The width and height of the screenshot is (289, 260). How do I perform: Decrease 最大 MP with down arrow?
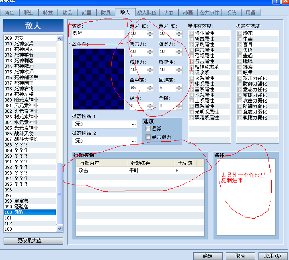(x=179, y=36)
